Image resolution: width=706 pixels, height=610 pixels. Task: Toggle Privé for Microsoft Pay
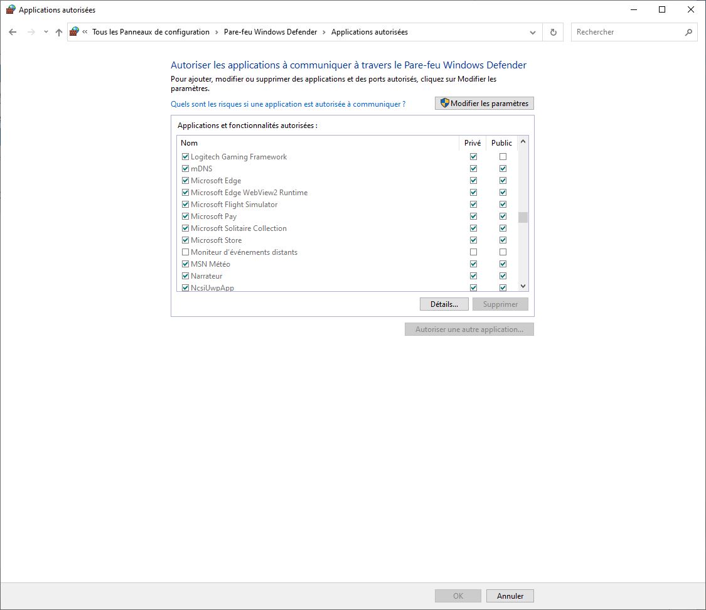click(473, 216)
